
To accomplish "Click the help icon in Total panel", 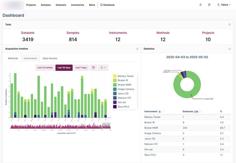I will (230, 25).
